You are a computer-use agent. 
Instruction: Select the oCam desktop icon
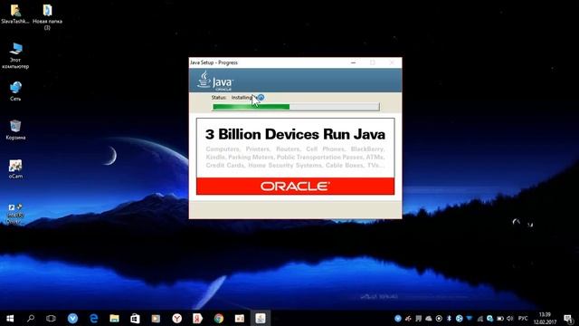coord(15,169)
